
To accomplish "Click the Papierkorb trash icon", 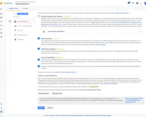I will (x=15, y=39).
